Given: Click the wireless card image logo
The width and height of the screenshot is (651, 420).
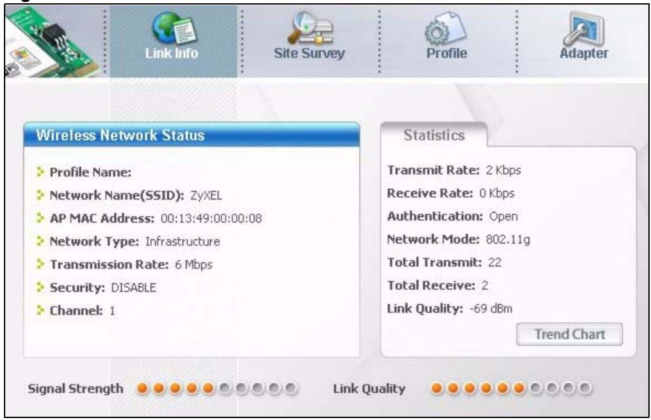Looking at the screenshot, I should (53, 41).
